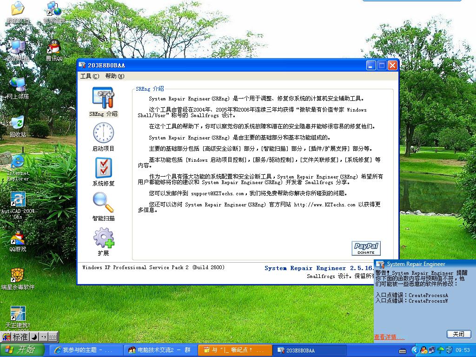Open the 扩展 gear icon

(103, 242)
